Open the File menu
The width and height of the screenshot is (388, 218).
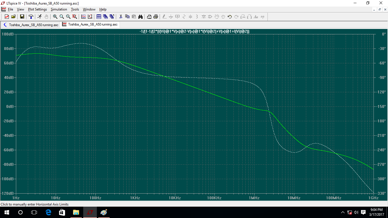[x=11, y=9]
